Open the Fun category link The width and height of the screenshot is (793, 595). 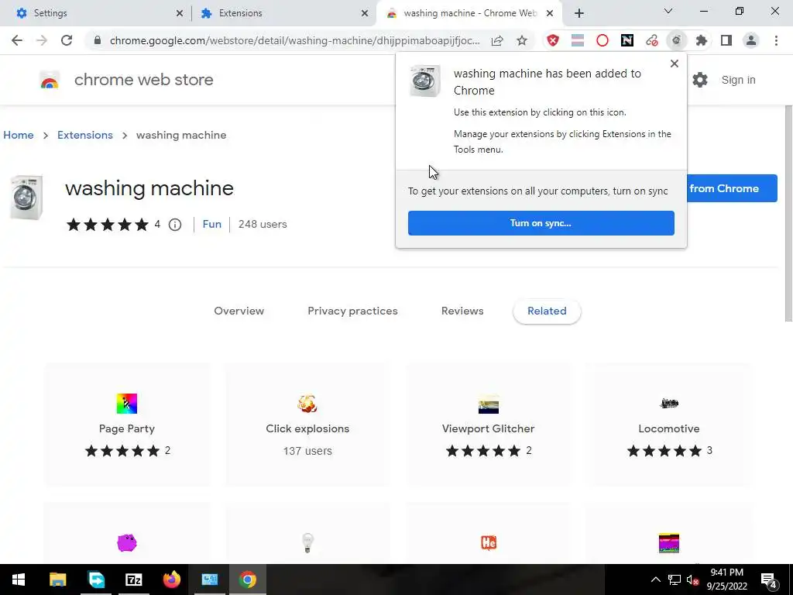click(x=212, y=224)
